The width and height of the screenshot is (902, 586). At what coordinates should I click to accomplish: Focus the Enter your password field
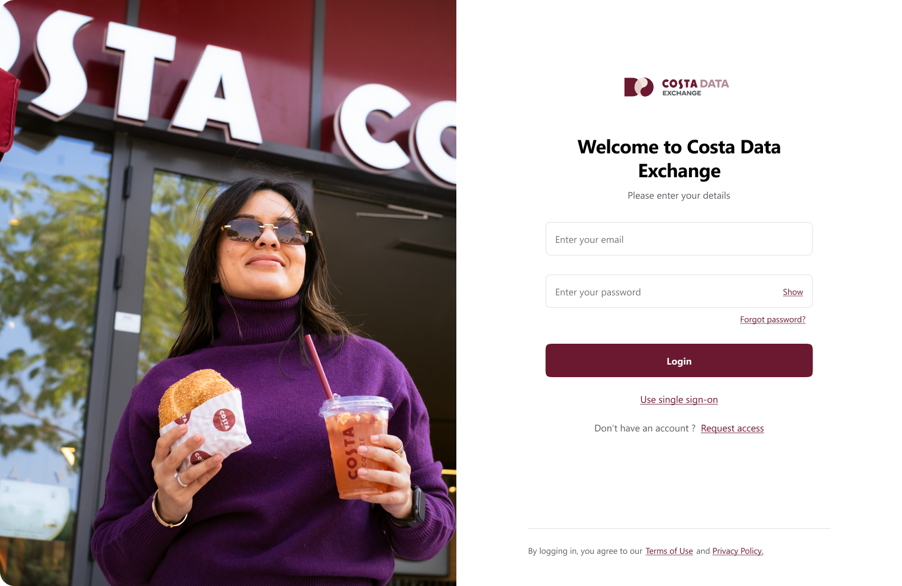(x=662, y=292)
